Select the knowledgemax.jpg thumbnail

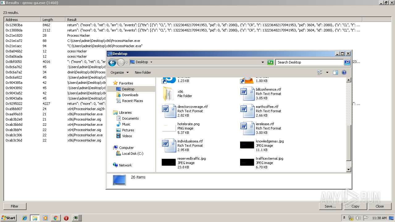[247, 145]
